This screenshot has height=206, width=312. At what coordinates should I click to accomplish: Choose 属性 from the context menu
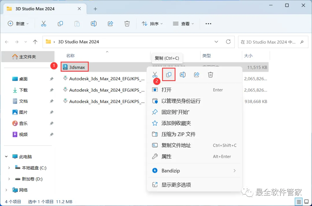coord(194,157)
